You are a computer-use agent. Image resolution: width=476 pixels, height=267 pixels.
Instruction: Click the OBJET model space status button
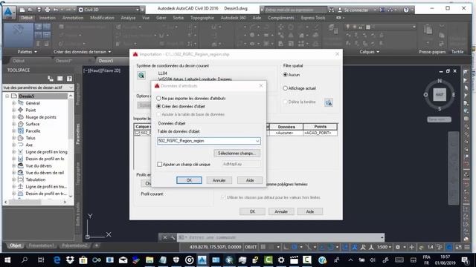pyautogui.click(x=251, y=247)
